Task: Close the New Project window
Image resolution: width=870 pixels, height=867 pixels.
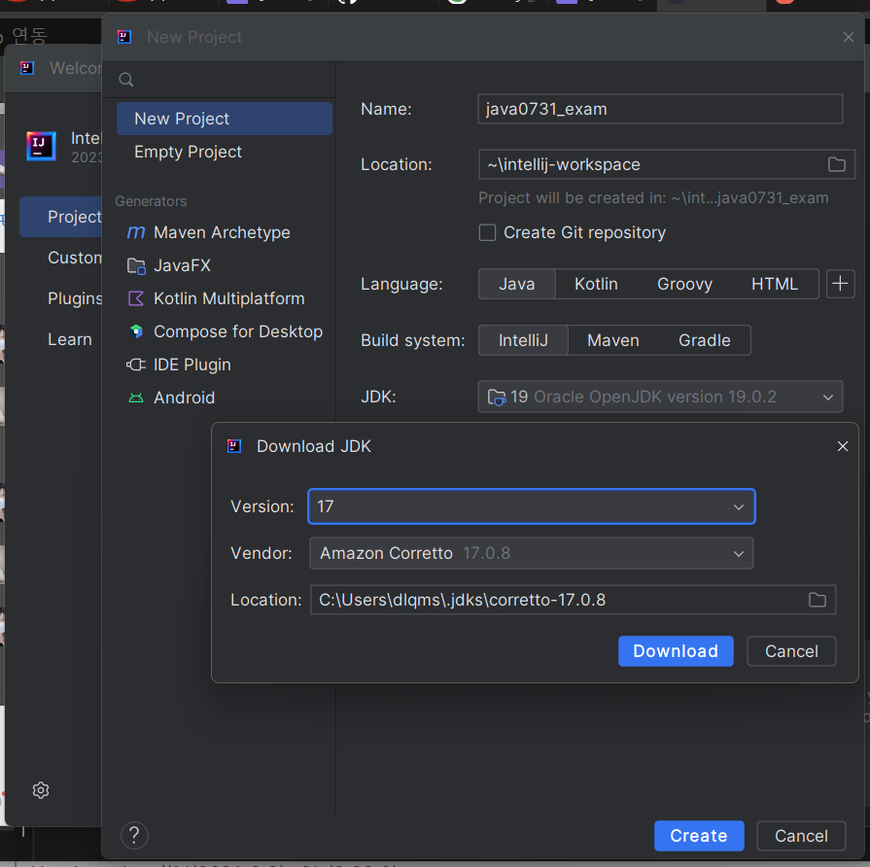Action: [x=849, y=37]
